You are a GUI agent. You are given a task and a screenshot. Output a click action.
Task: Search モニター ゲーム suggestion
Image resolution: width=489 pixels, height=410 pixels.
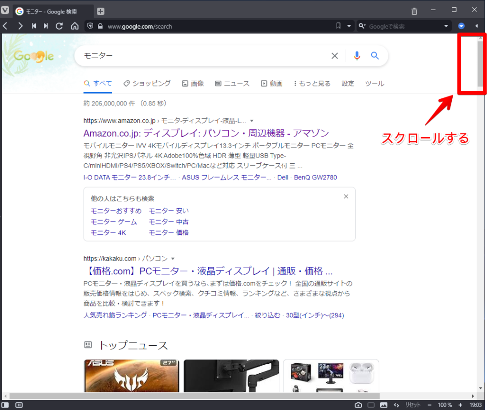click(114, 222)
